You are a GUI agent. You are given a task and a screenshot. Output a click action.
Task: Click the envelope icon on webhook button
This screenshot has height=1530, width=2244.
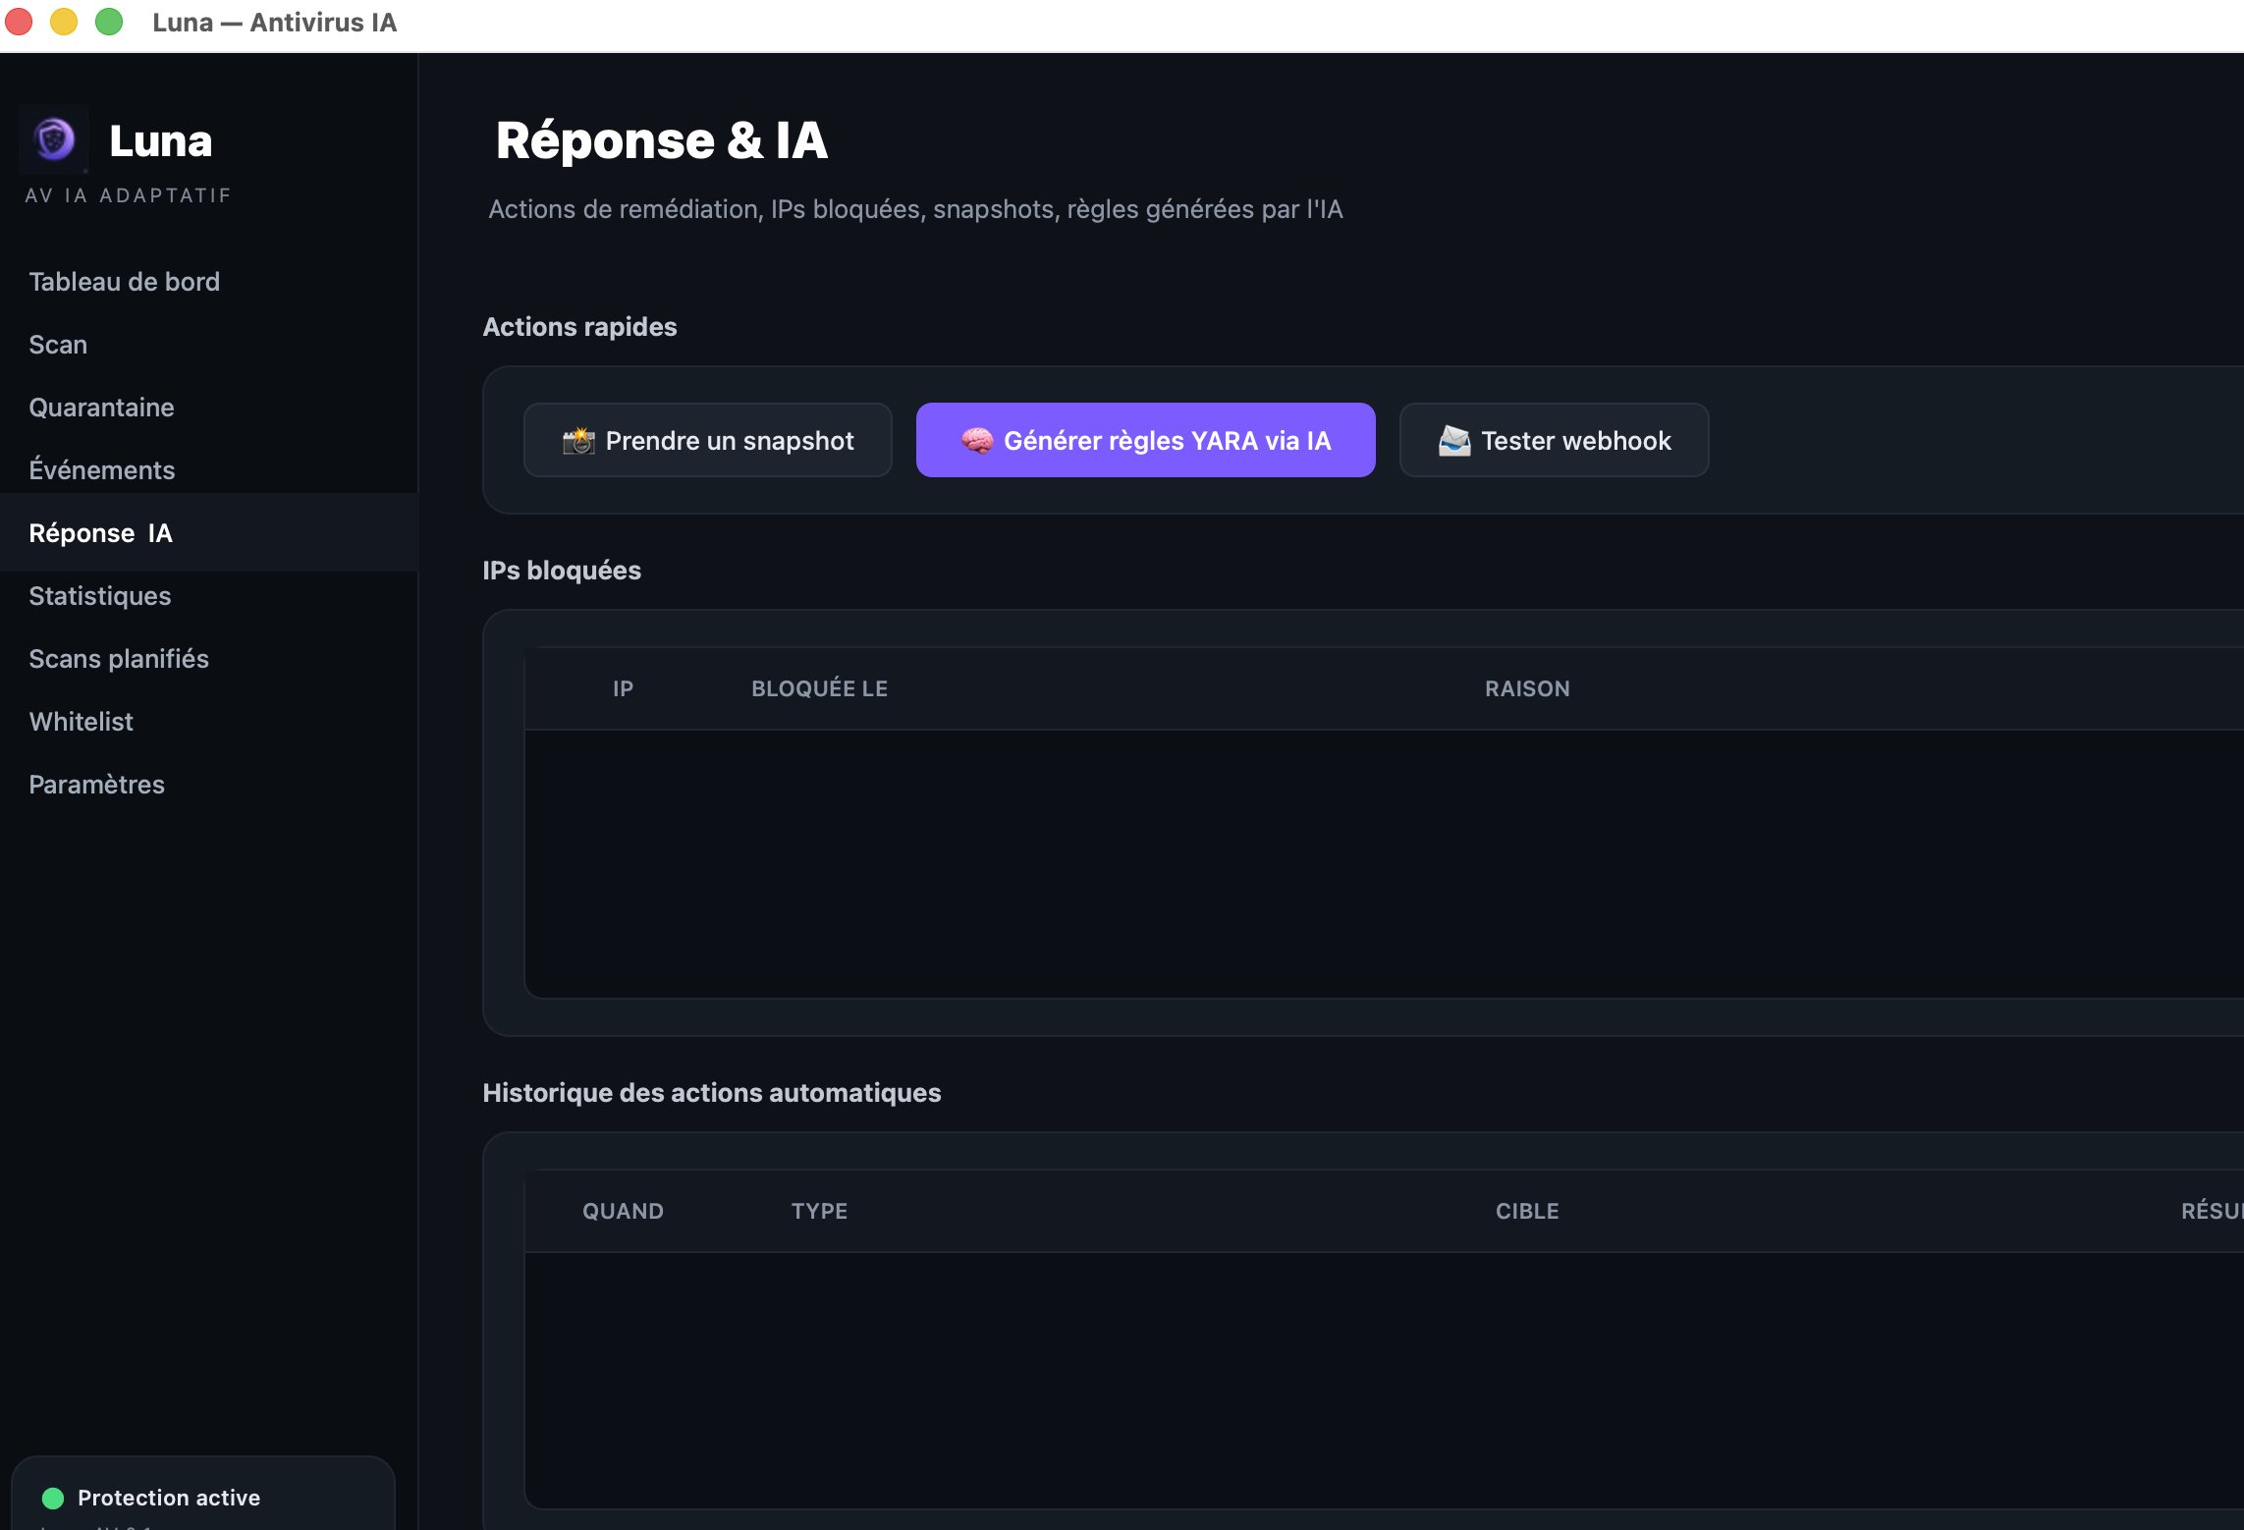click(1454, 441)
